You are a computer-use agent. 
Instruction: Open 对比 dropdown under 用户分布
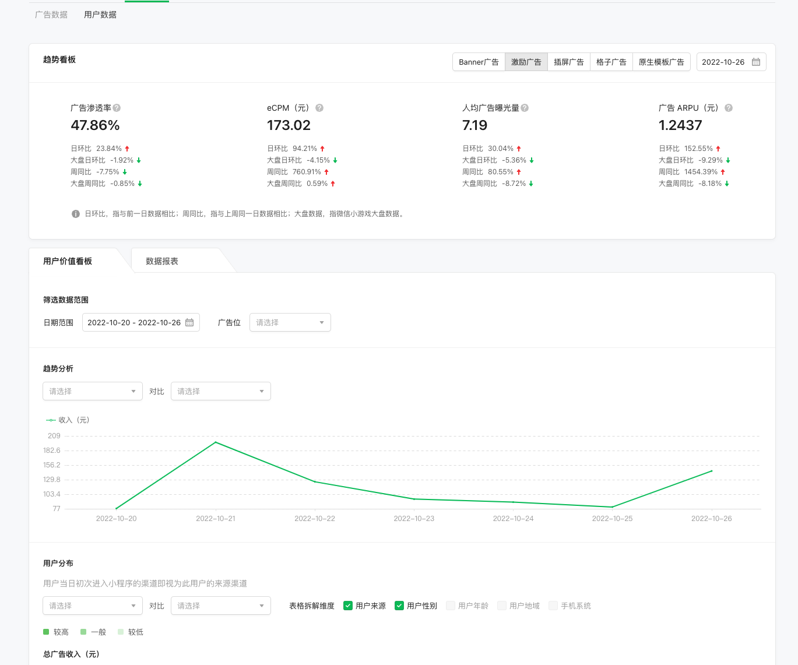click(221, 606)
